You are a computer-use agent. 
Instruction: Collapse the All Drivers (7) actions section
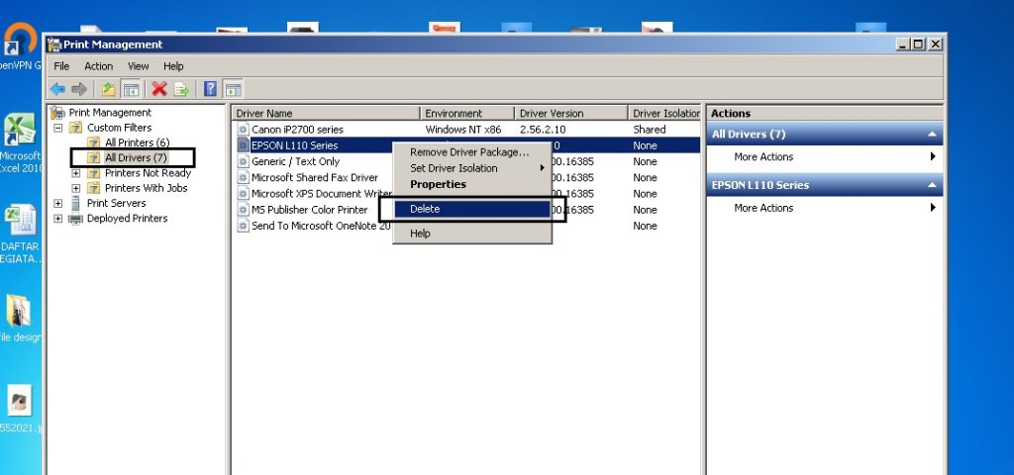(932, 135)
